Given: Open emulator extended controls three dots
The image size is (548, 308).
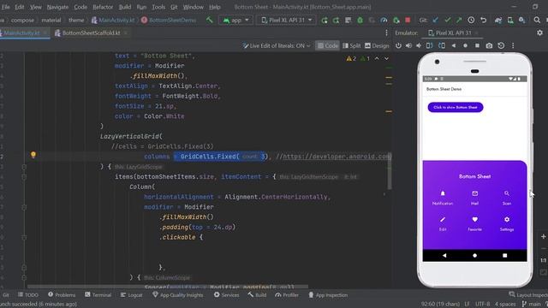Looking at the screenshot, I should point(513,45).
